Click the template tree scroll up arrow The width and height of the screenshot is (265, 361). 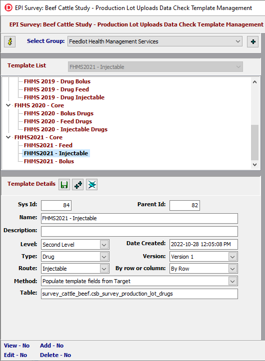point(254,82)
